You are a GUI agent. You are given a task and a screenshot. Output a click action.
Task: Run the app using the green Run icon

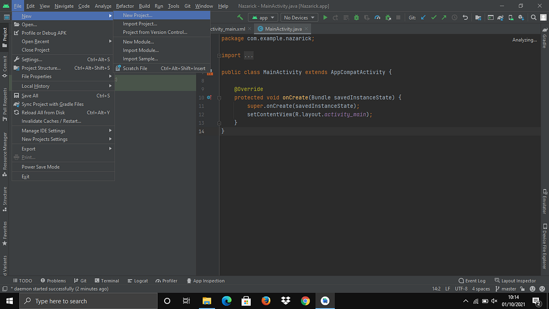point(325,17)
